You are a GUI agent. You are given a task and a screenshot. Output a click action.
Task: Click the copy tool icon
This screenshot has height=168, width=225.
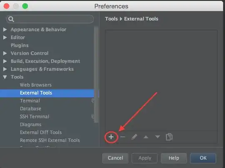[169, 137]
